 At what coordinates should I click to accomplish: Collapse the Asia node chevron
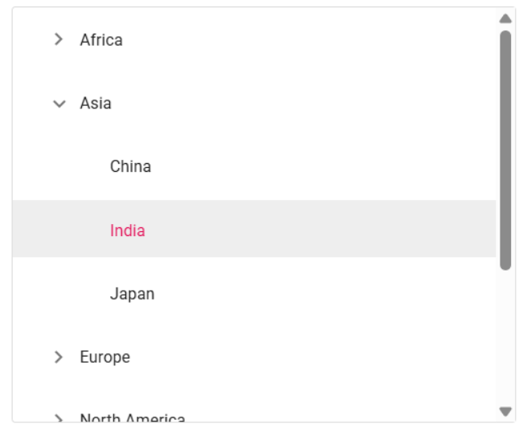58,104
